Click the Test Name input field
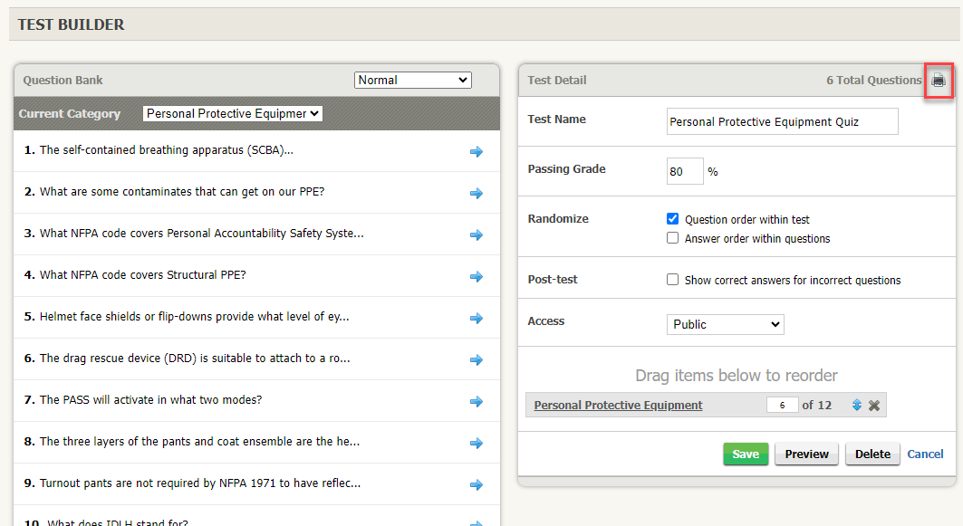The height and width of the screenshot is (526, 963). pos(782,121)
